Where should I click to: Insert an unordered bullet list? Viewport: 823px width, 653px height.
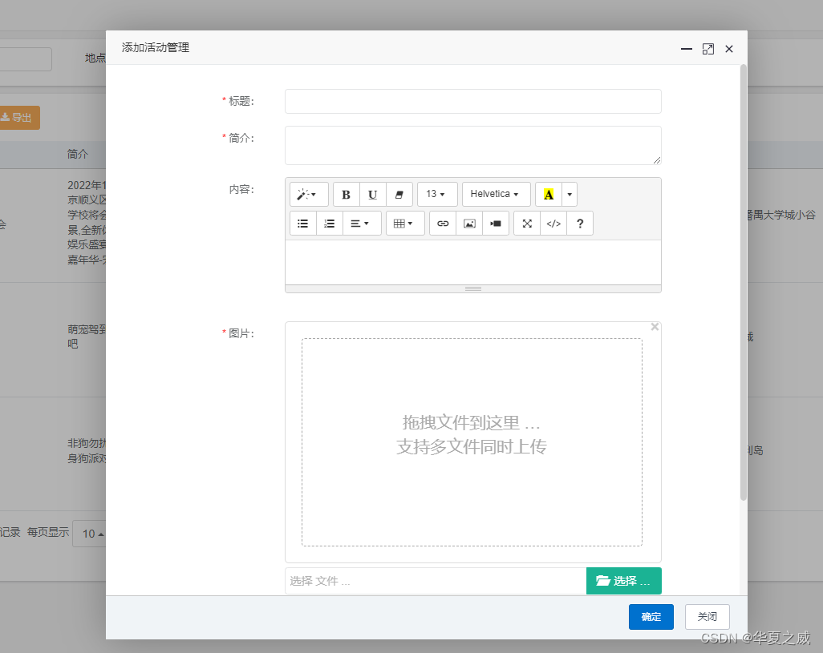(x=303, y=224)
